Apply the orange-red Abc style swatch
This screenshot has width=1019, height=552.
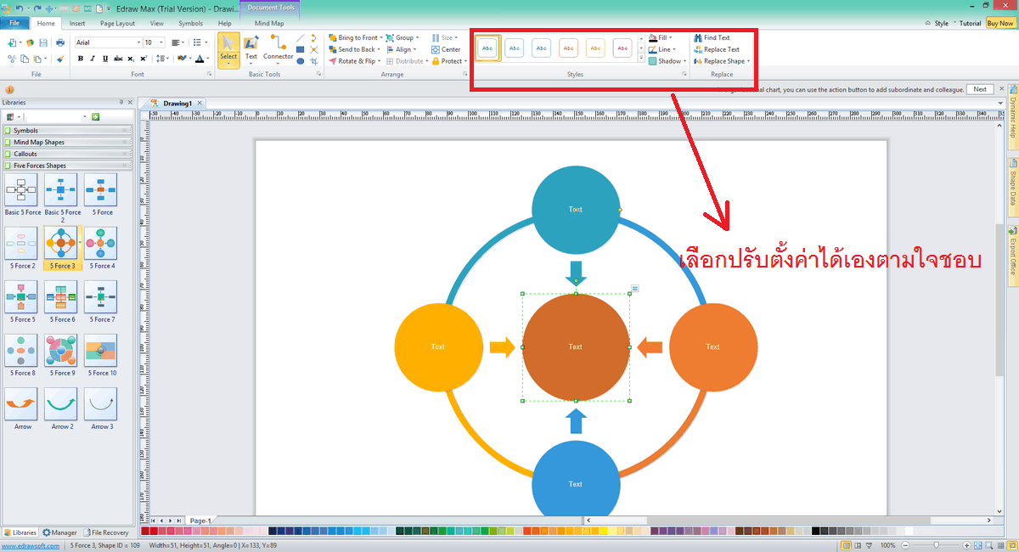click(569, 48)
